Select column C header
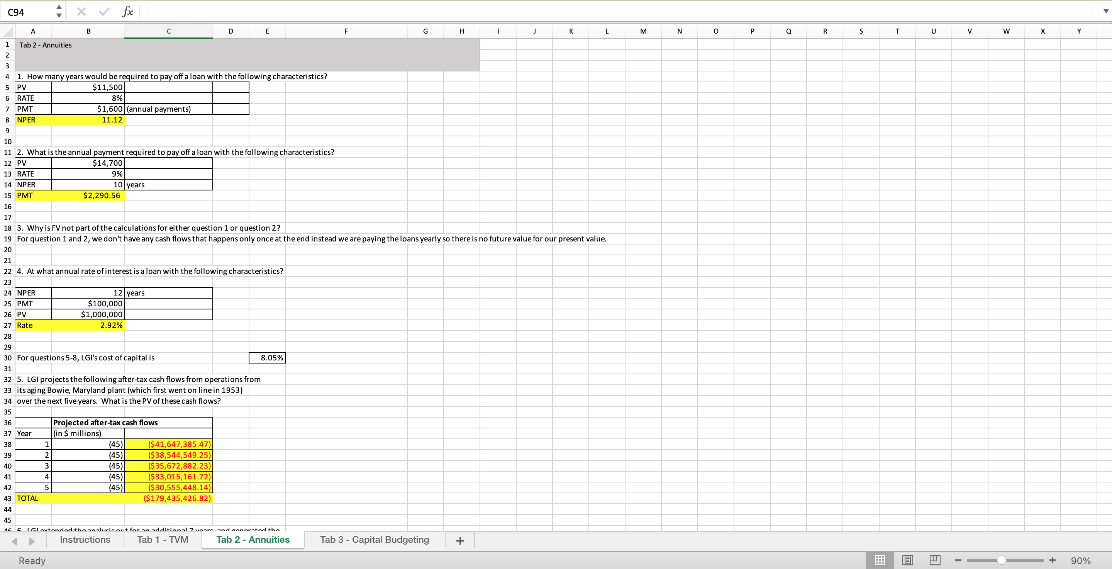The image size is (1112, 569). 168,31
